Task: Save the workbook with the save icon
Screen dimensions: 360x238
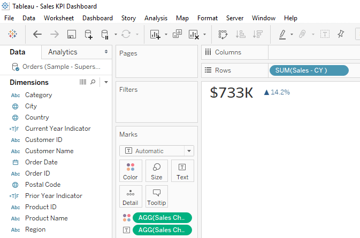Action: tap(71, 35)
